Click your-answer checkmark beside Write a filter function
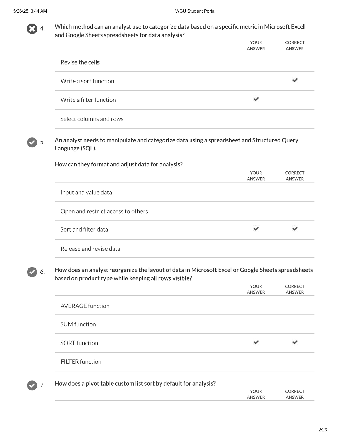 [x=256, y=99]
